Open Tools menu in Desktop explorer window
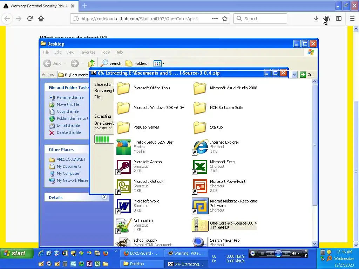359x269 pixels. coord(106,52)
